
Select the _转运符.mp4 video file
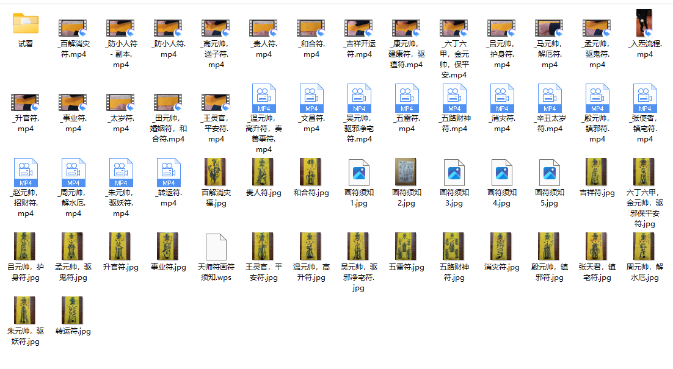(169, 173)
